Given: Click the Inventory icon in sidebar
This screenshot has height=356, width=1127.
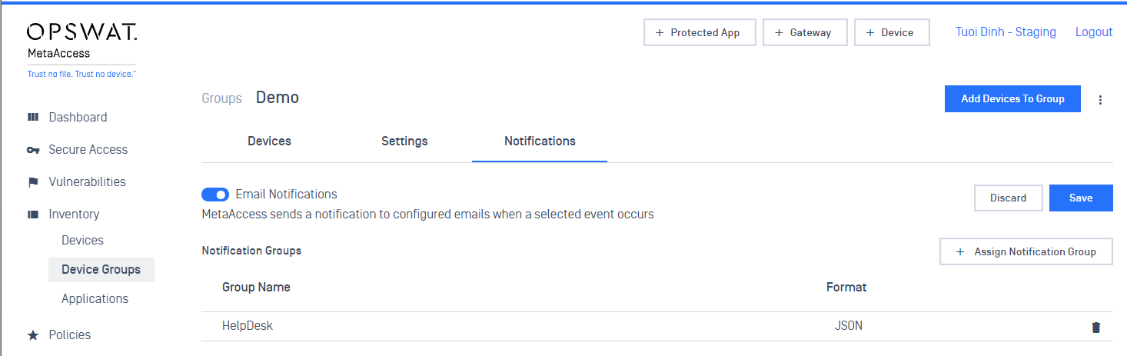Looking at the screenshot, I should tap(33, 215).
